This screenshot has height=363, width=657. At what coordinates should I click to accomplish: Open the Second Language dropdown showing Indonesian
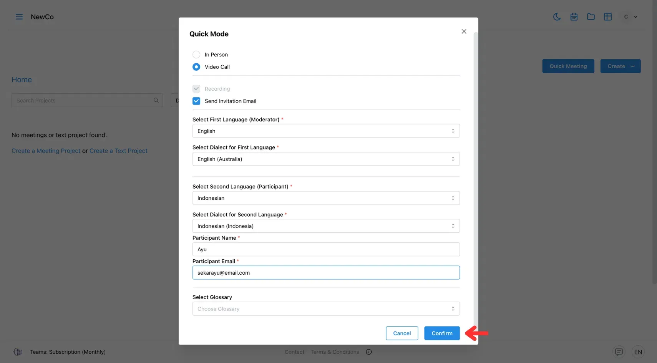tap(326, 198)
